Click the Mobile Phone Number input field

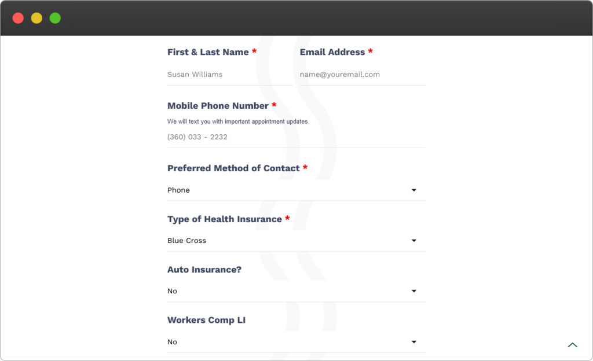point(296,137)
